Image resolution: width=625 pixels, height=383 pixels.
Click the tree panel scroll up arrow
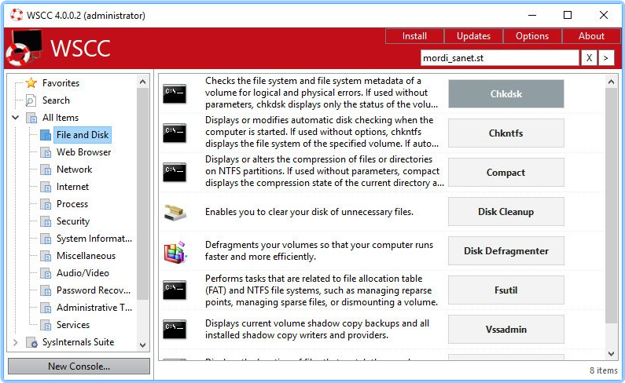point(143,82)
